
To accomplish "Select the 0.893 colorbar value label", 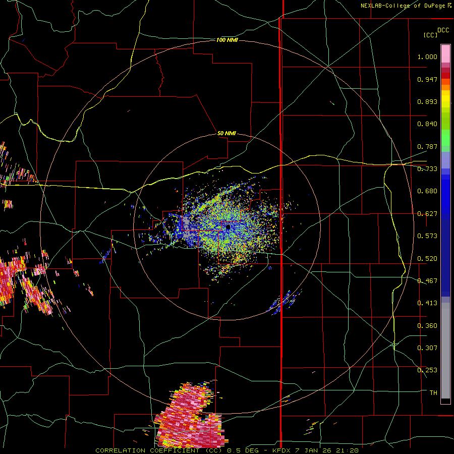I will click(x=427, y=101).
